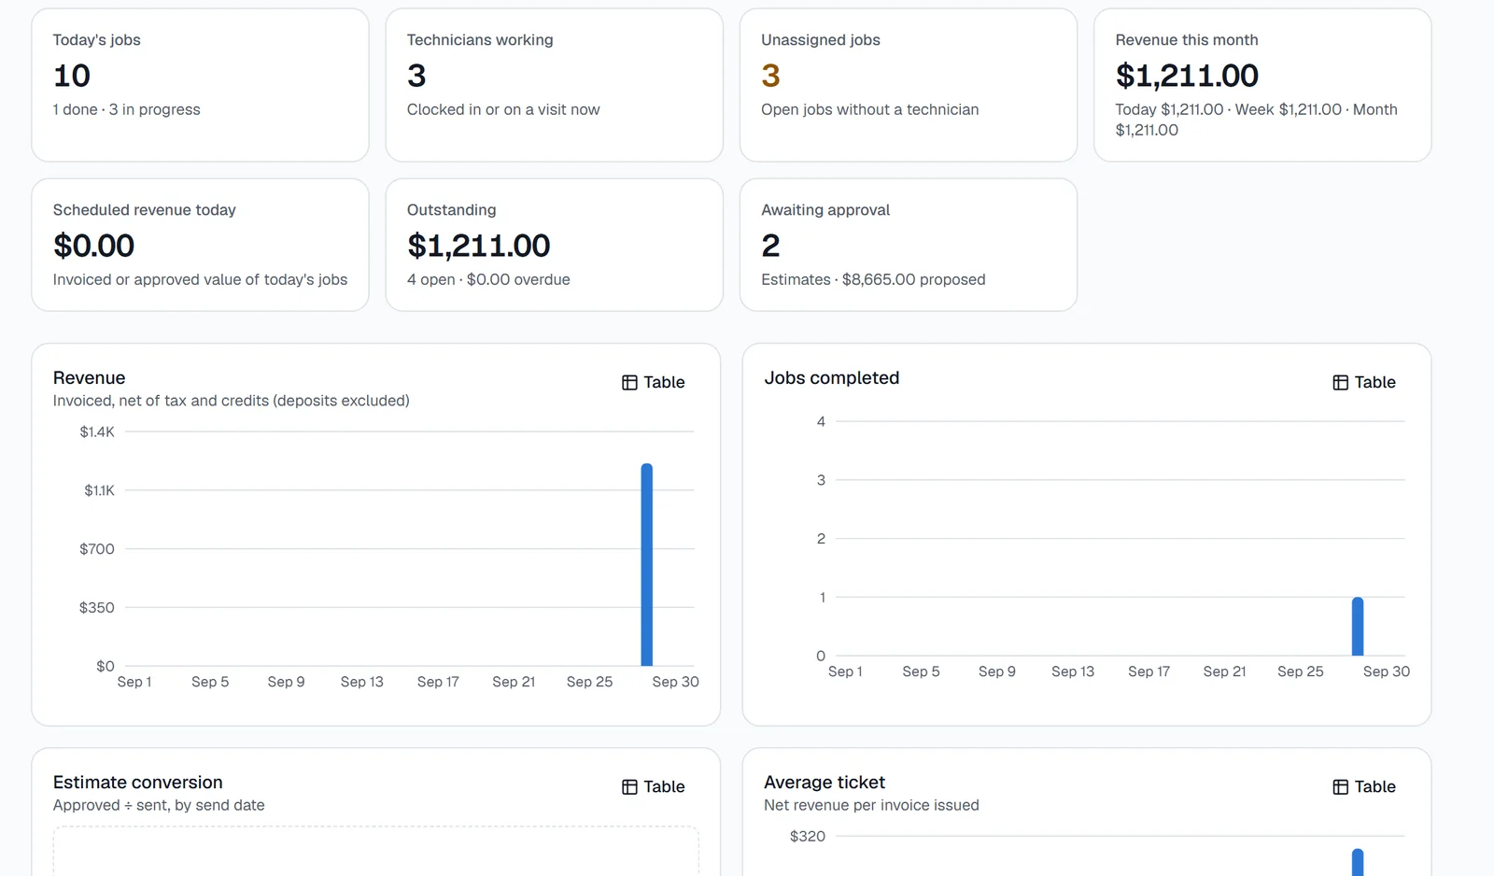Click the Average ticket title
1494x876 pixels.
[x=825, y=783]
